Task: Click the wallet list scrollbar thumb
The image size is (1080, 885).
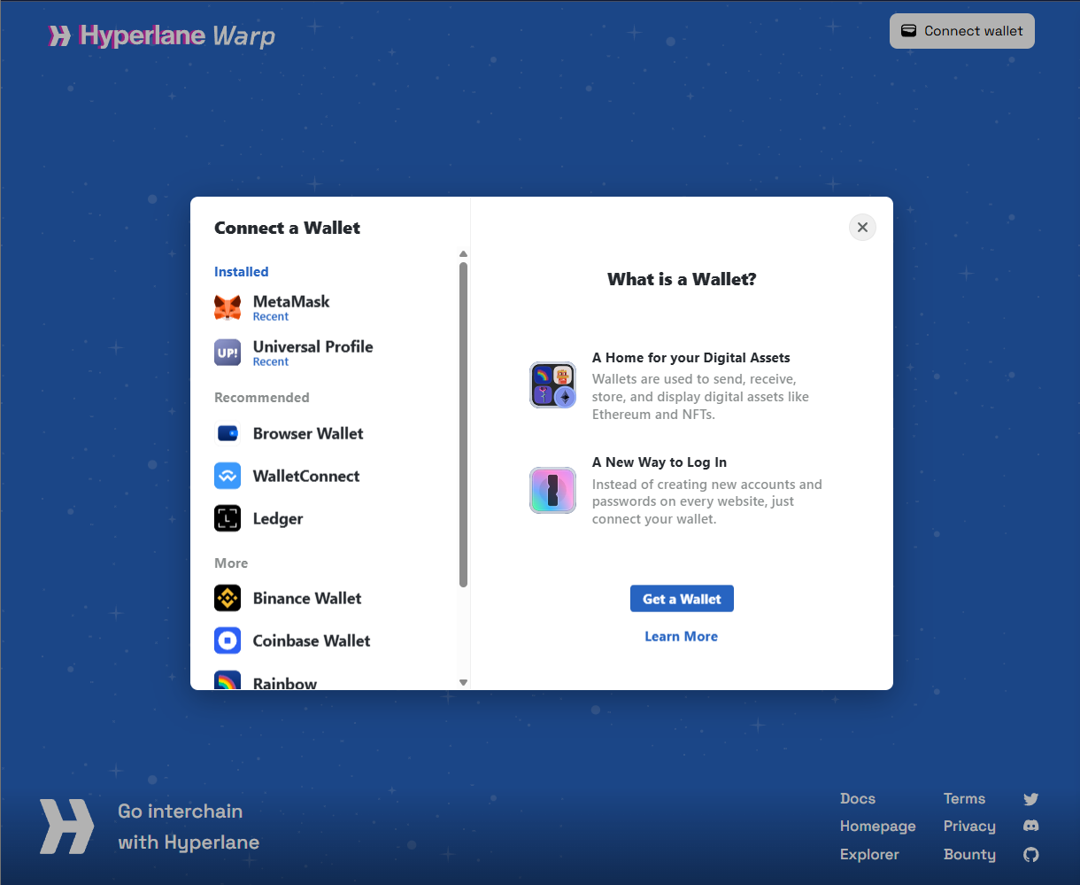Action: pyautogui.click(x=463, y=424)
